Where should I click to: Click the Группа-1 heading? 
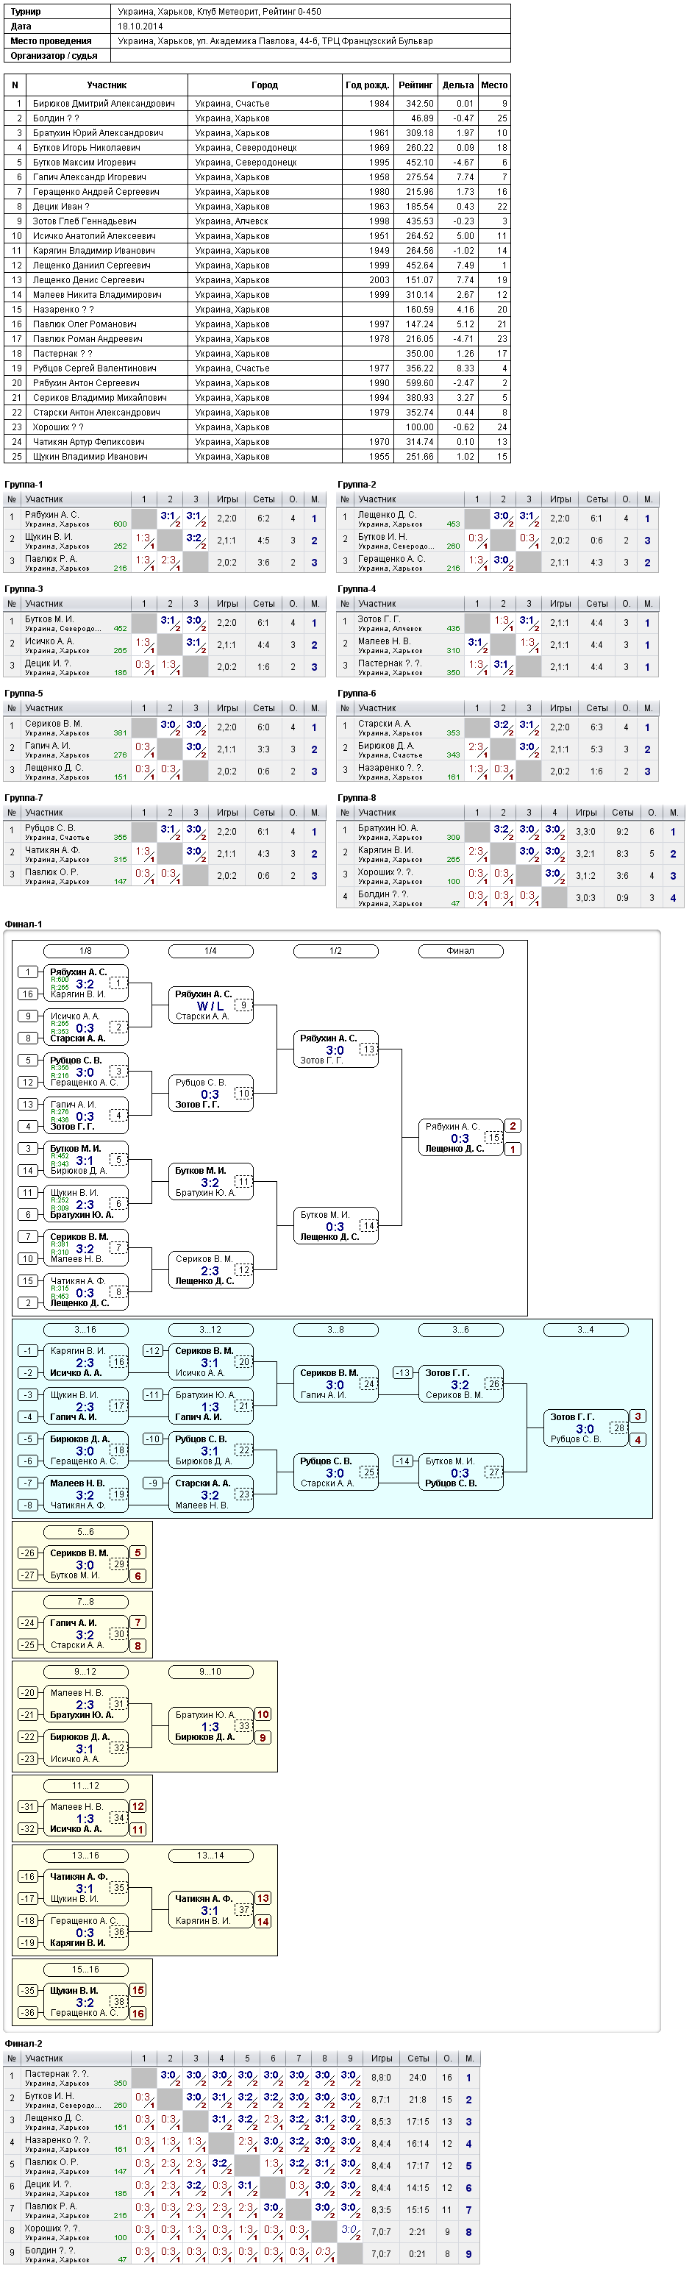(24, 485)
